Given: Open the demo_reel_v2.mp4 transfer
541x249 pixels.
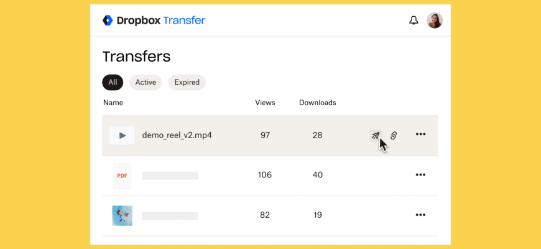Looking at the screenshot, I should (177, 135).
